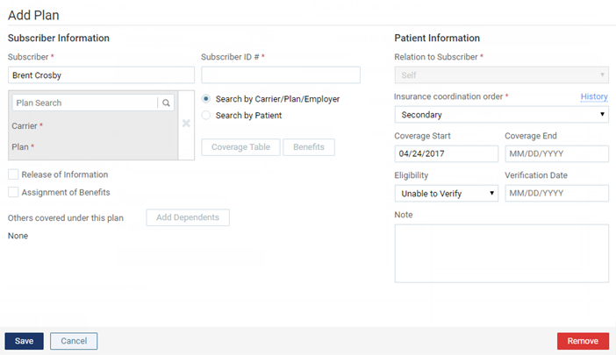Screen dimensions: 616x355
Task: Click Add Dependents button
Action: (x=188, y=217)
